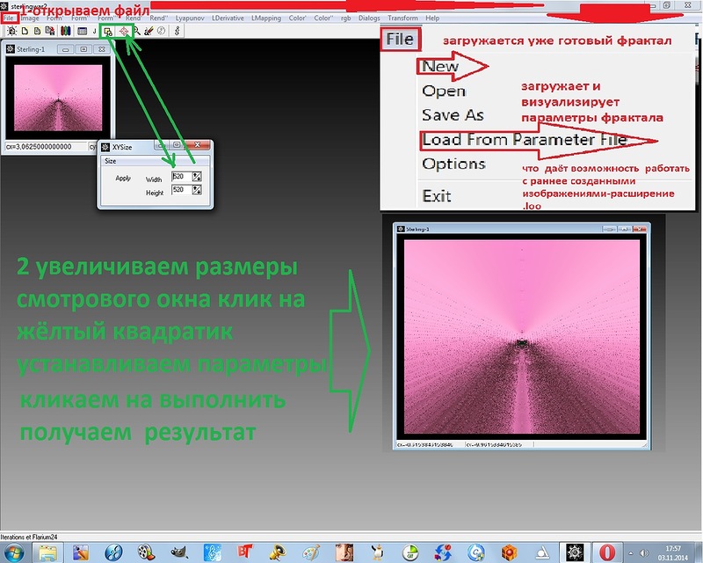Click the Opera browser taskbar icon
Image resolution: width=703 pixels, height=563 pixels.
(x=608, y=552)
